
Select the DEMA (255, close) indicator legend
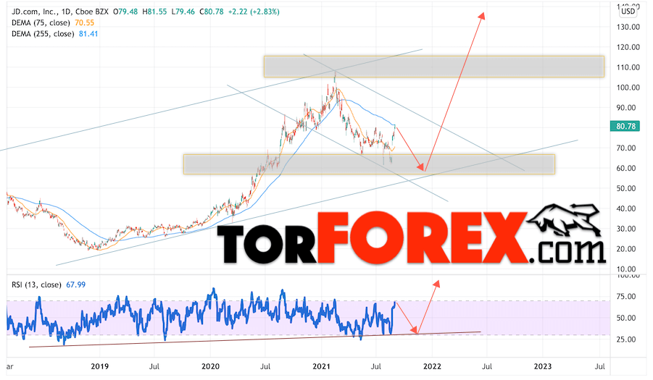point(43,34)
